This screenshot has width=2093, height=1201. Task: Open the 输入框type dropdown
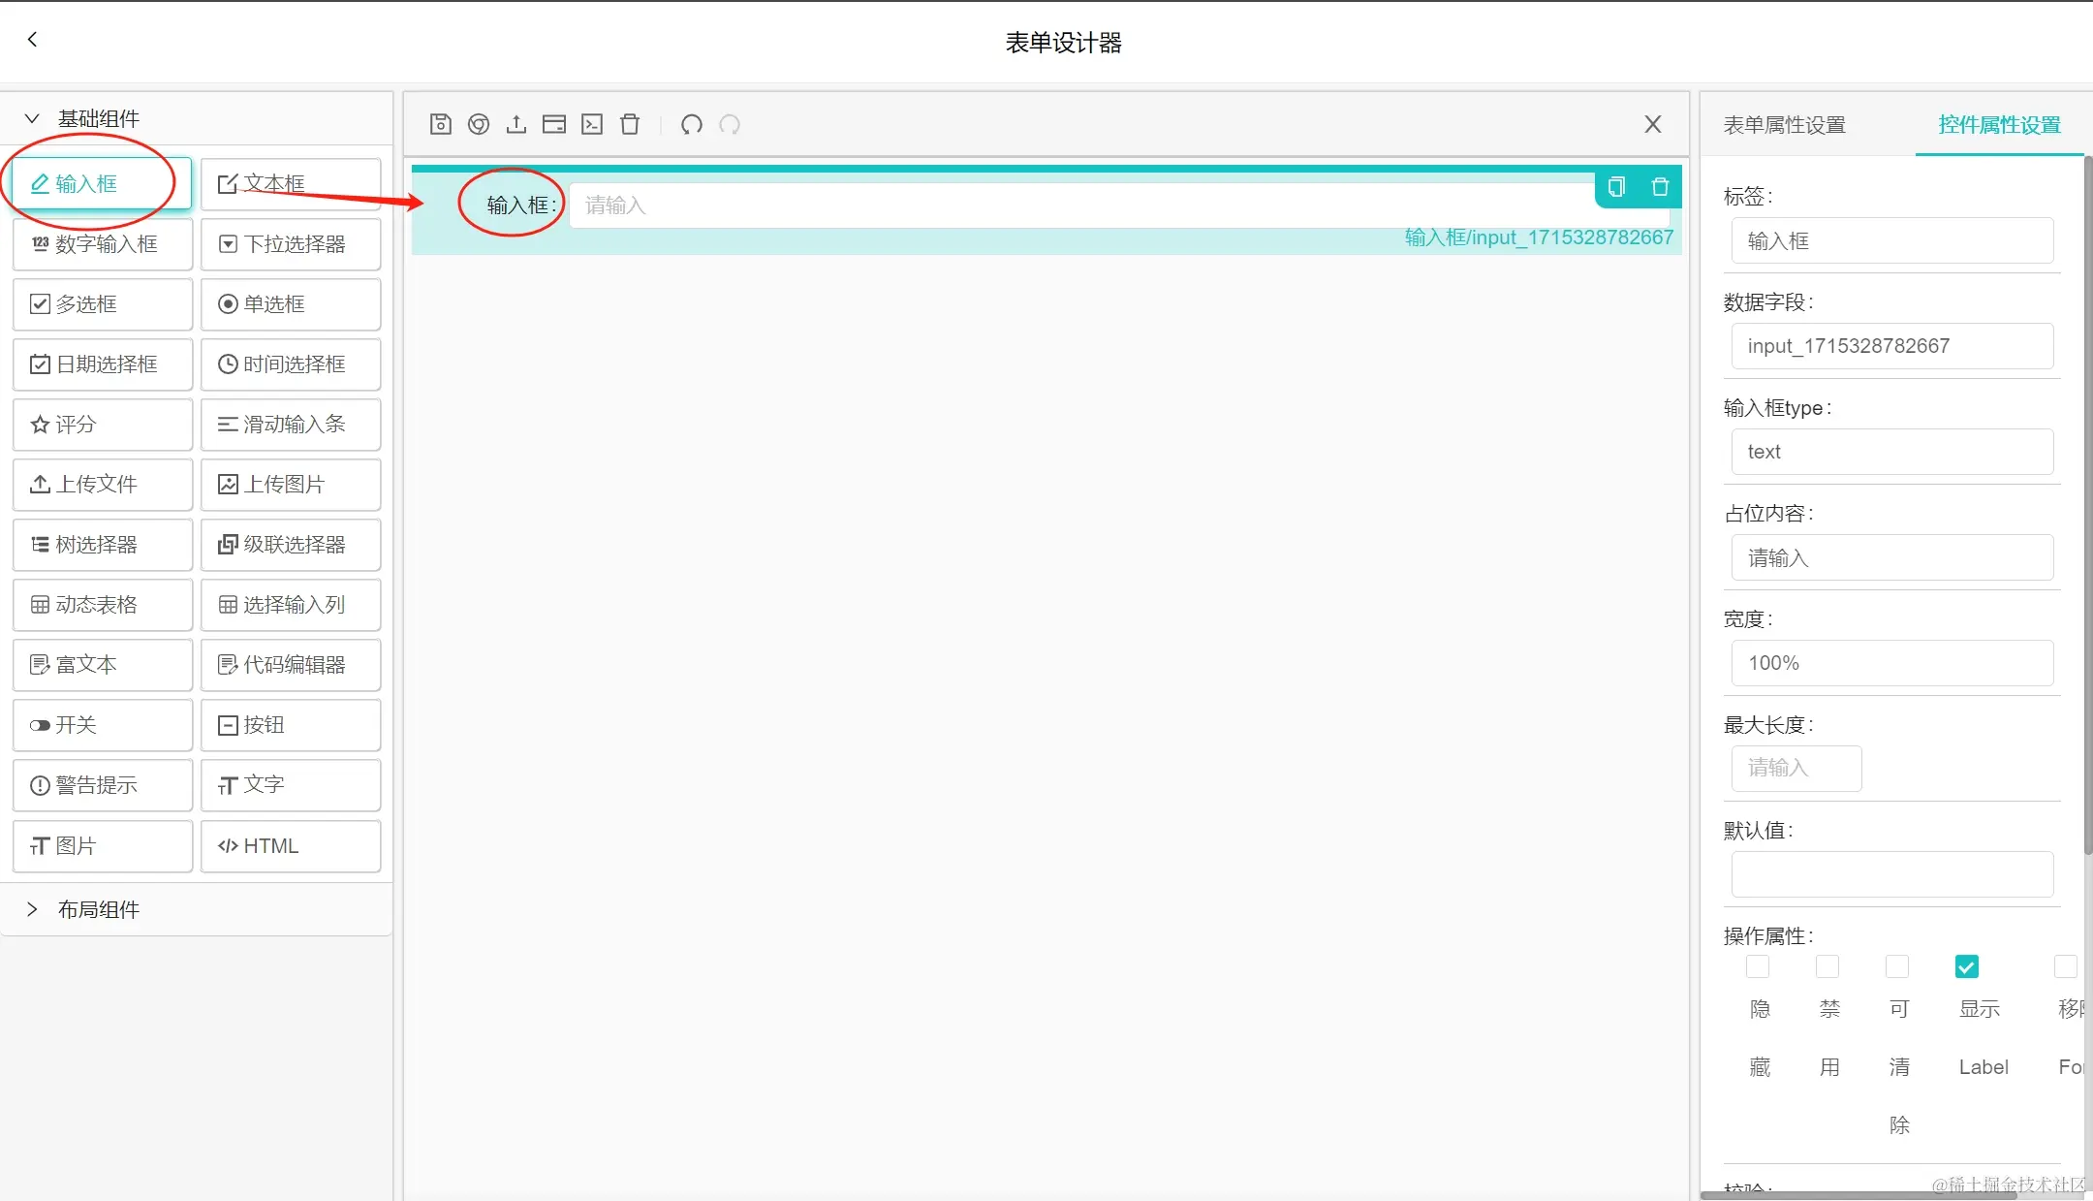(1891, 452)
